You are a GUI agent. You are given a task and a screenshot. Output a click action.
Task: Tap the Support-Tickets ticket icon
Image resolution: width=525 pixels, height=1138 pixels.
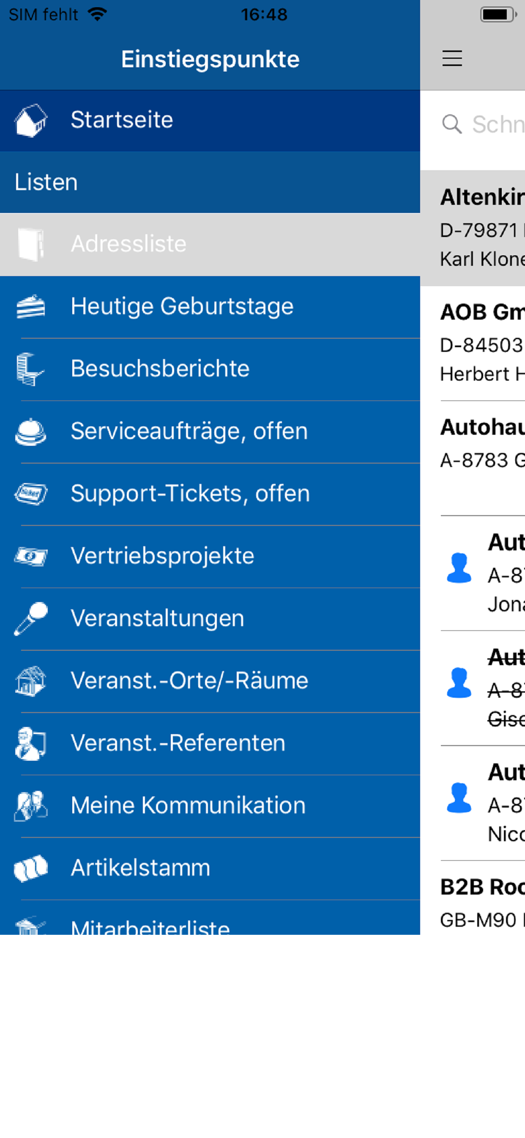point(30,494)
